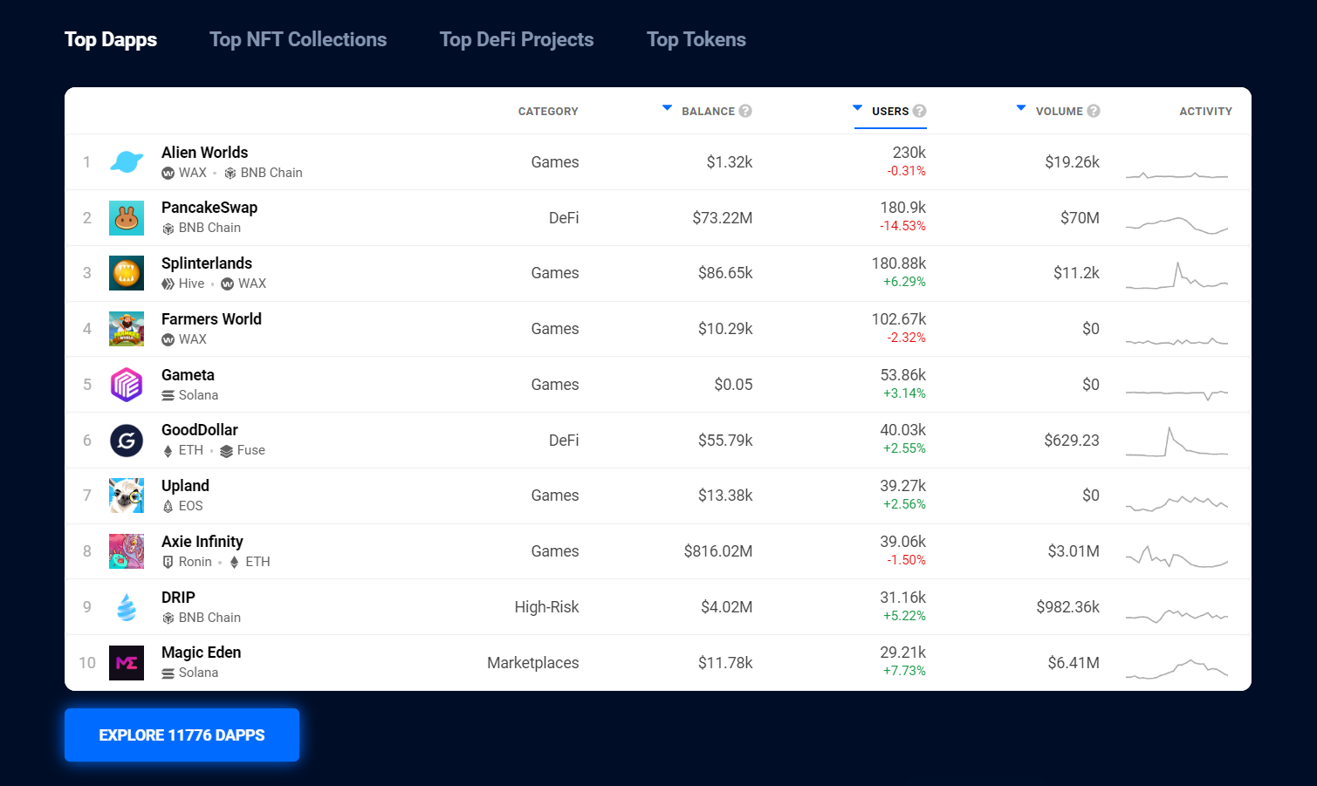This screenshot has width=1317, height=786.
Task: Click the Marketplaces category of Magic Eden
Action: pyautogui.click(x=532, y=663)
